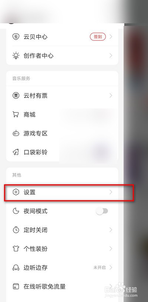Open the 定时关闭 chevron arrow

(x=111, y=230)
